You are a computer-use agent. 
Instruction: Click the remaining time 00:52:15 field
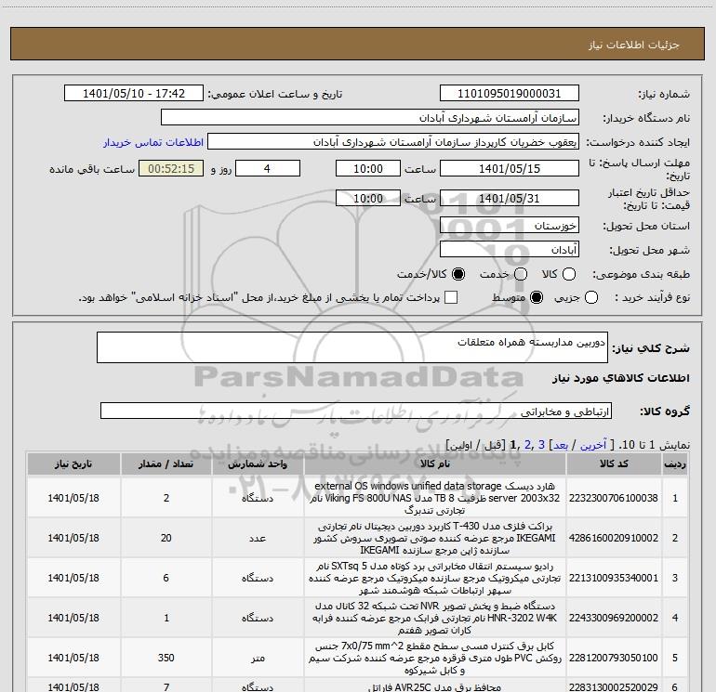pos(171,168)
